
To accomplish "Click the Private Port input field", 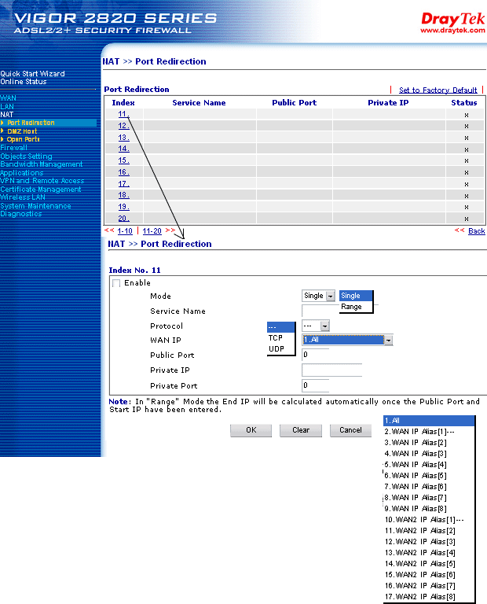I will (316, 385).
